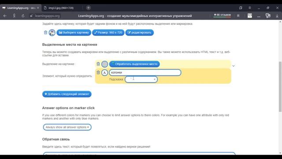Open the new tab plus button
This screenshot has width=282, height=159.
(88, 8)
